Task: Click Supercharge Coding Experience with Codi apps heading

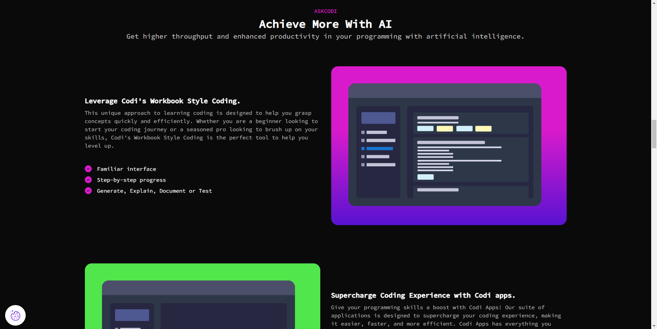Action: pyautogui.click(x=423, y=296)
